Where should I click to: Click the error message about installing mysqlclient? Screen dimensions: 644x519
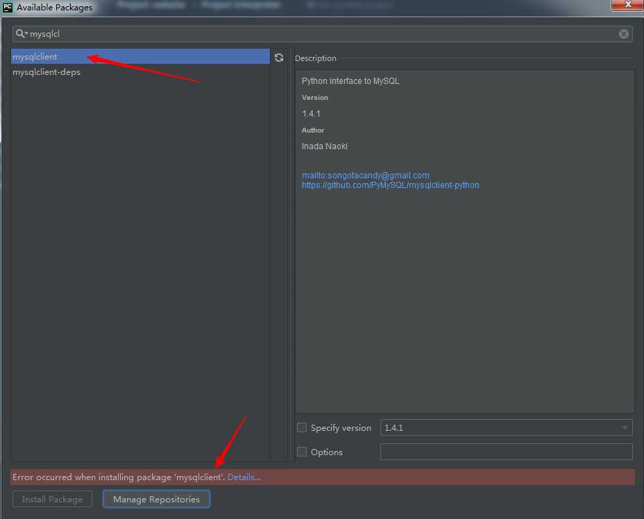[119, 477]
